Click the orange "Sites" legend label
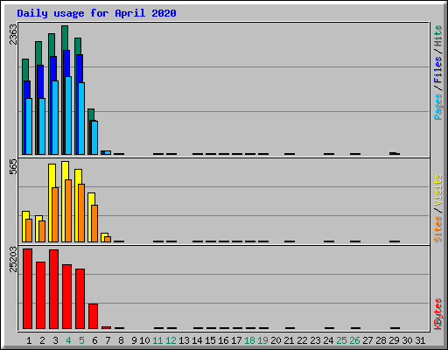448x350 pixels. pyautogui.click(x=438, y=229)
